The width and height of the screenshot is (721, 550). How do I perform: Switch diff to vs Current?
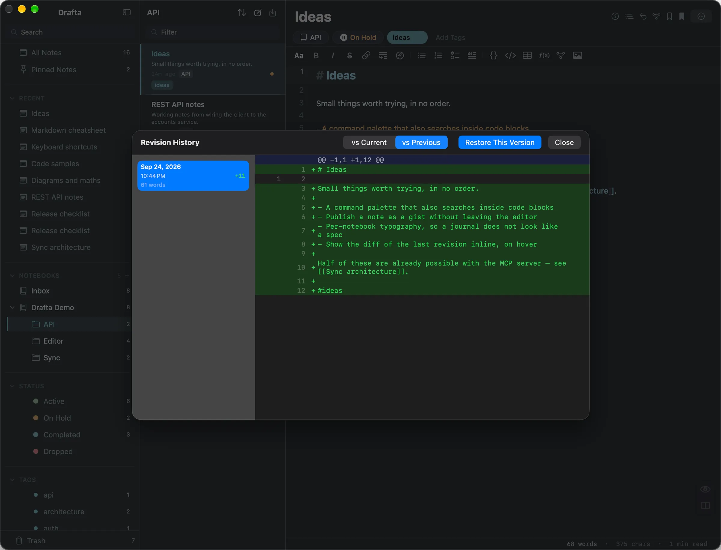(369, 143)
